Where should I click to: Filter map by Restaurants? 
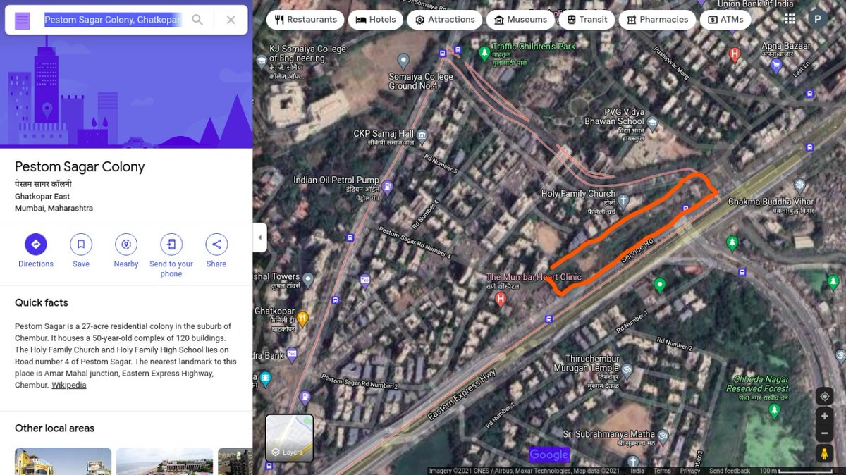coord(306,20)
